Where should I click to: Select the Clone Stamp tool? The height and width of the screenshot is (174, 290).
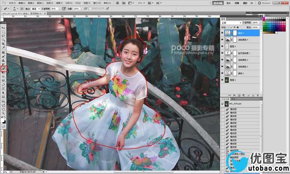click(x=3, y=60)
